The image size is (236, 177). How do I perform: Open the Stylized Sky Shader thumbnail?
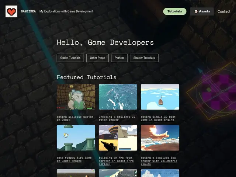160,138
